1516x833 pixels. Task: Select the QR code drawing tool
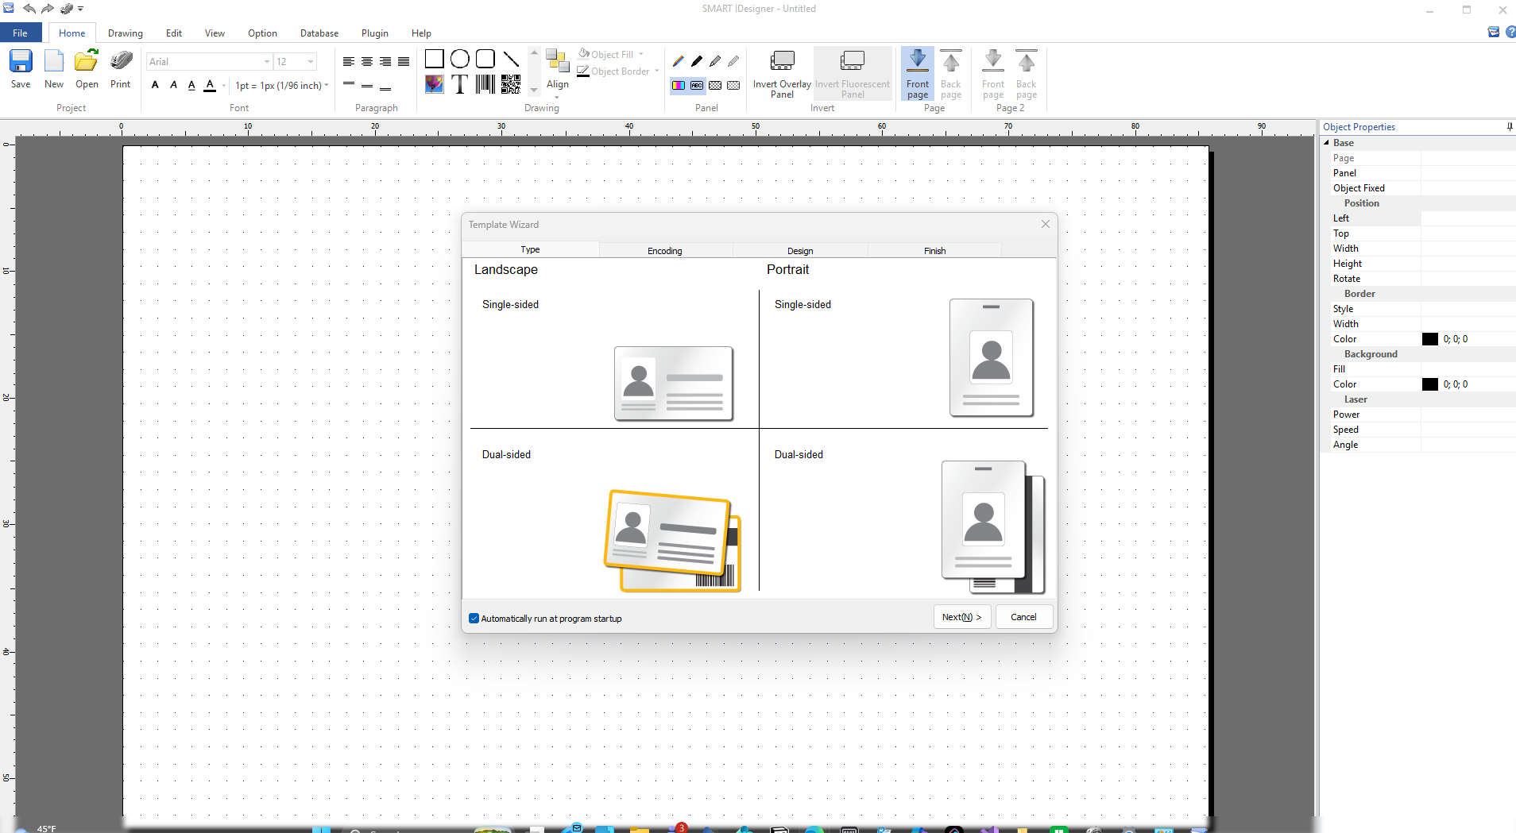(511, 84)
